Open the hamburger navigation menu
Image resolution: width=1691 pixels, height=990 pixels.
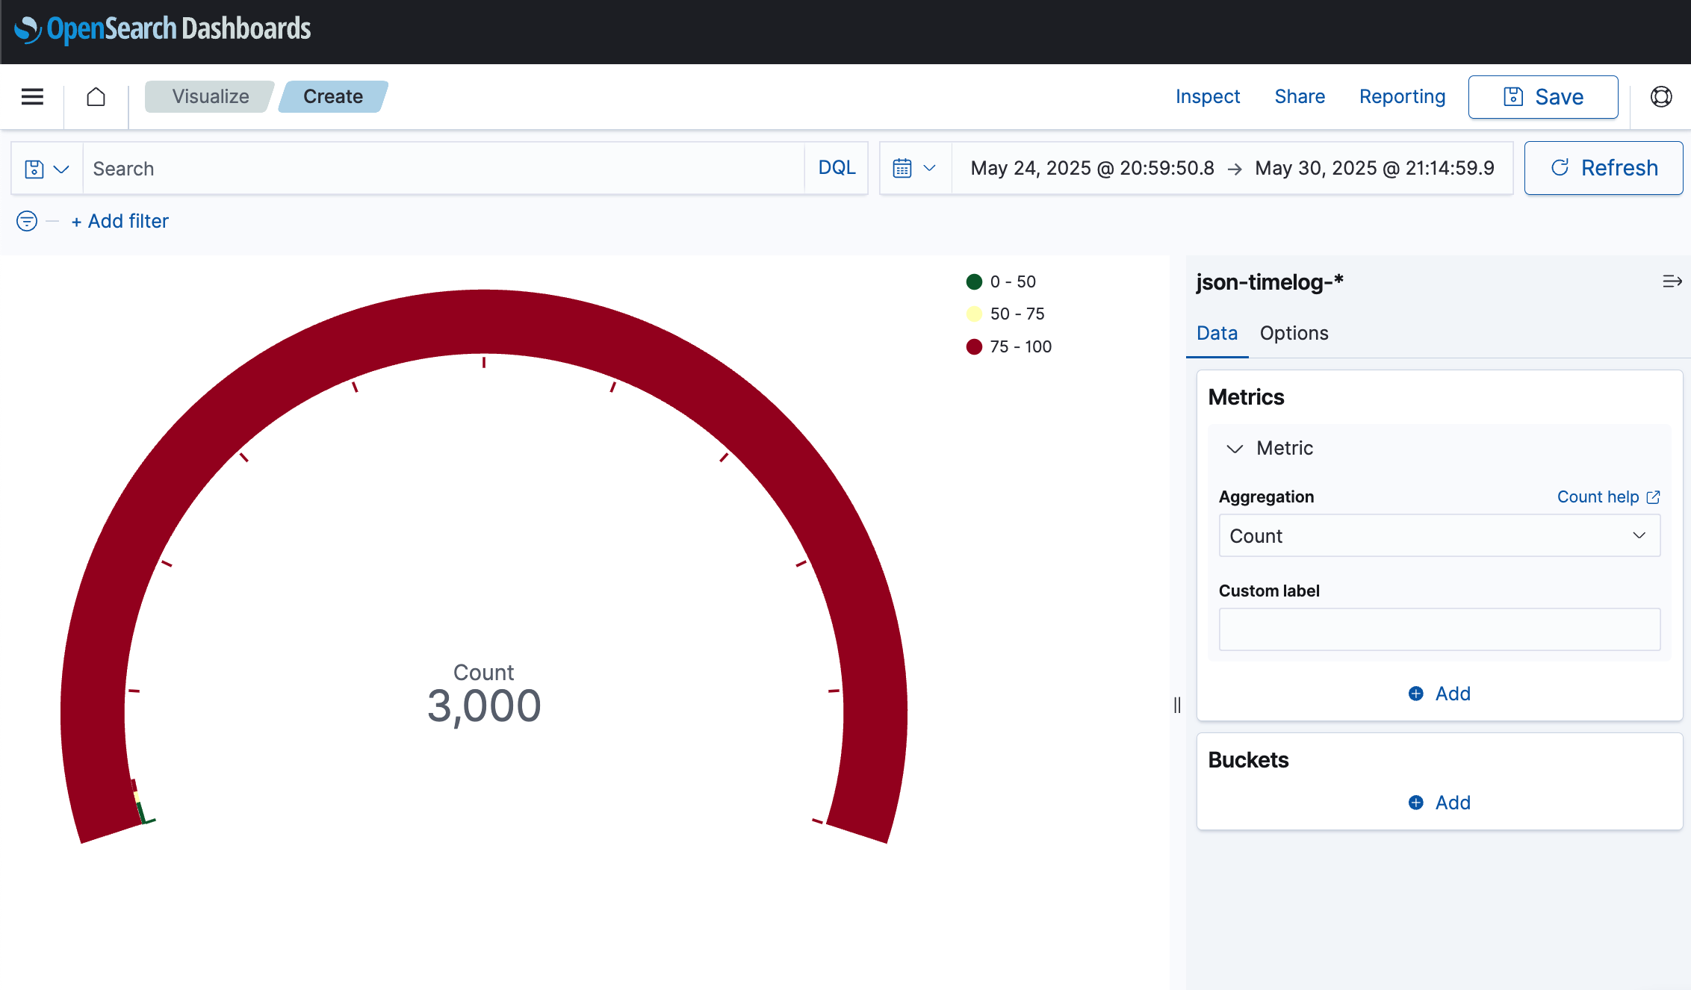pyautogui.click(x=32, y=96)
